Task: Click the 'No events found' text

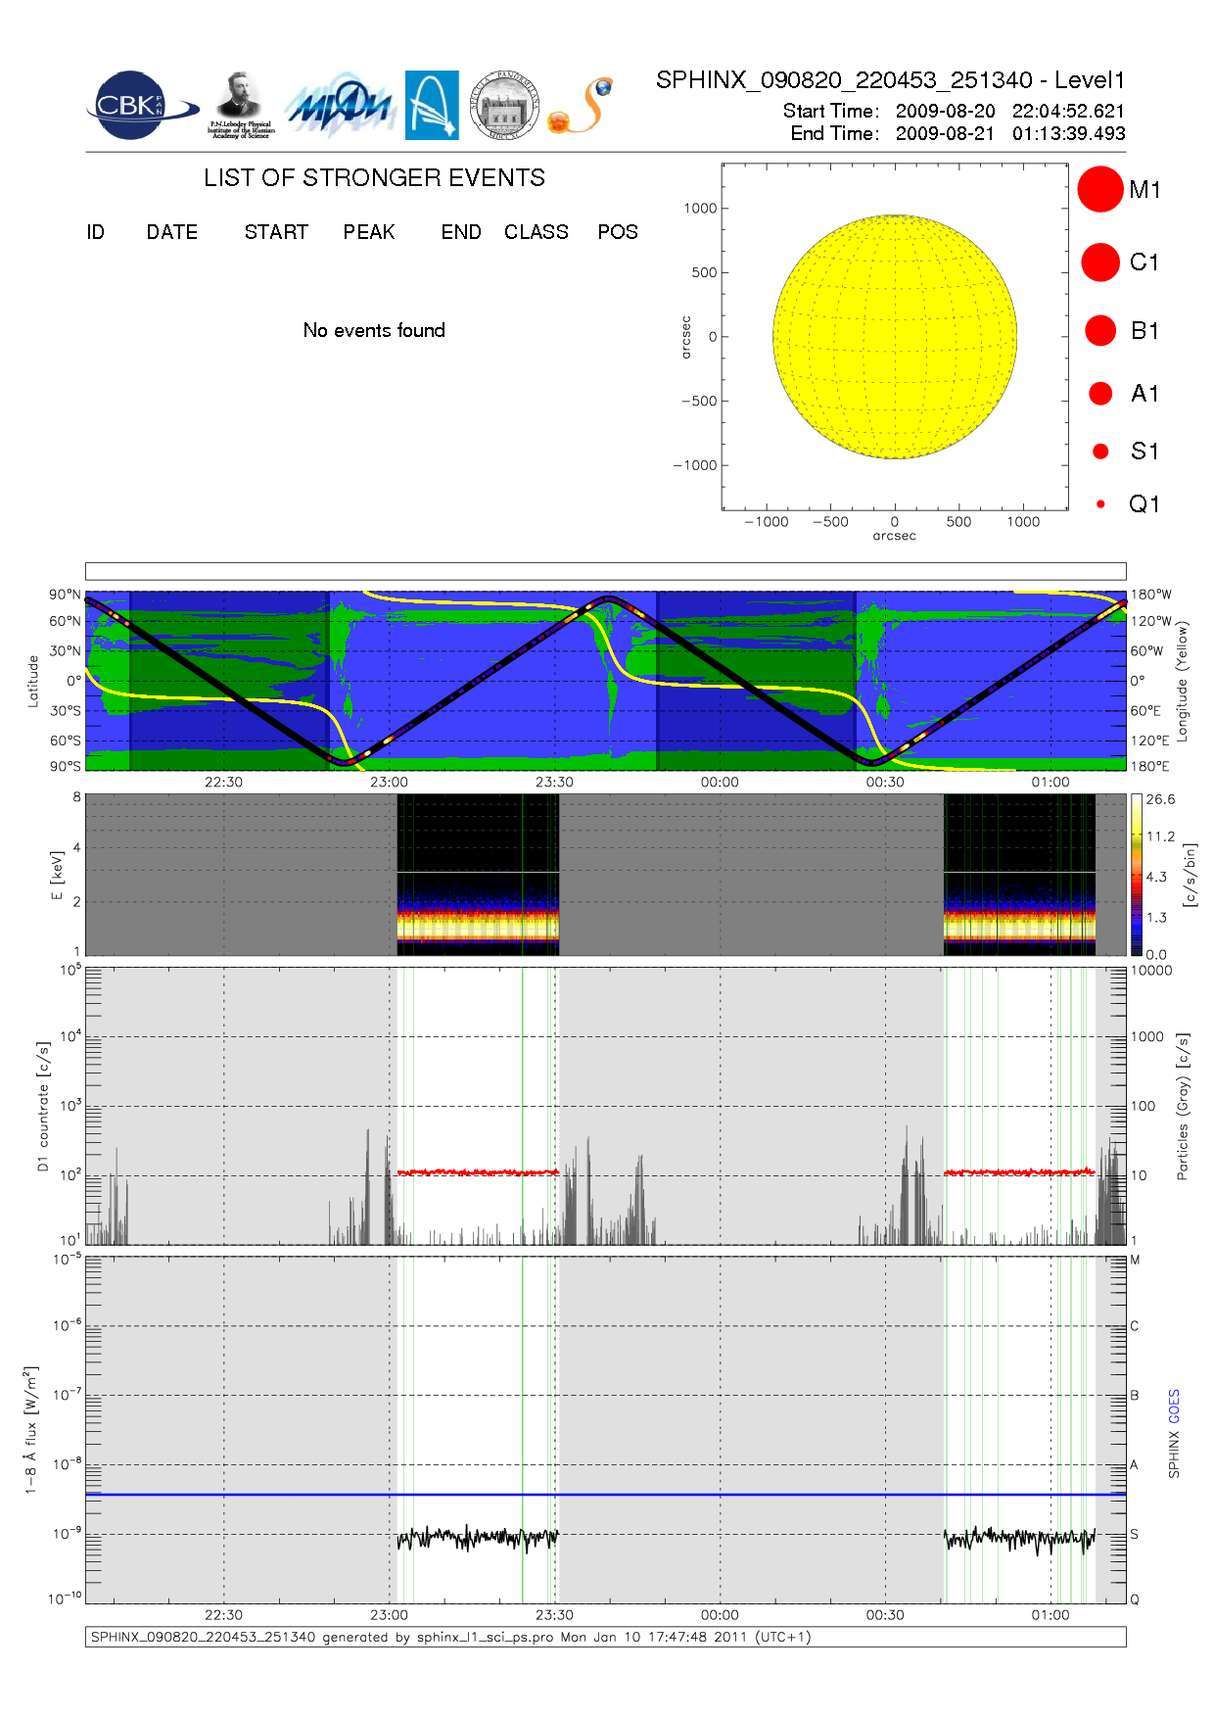Action: [x=373, y=331]
